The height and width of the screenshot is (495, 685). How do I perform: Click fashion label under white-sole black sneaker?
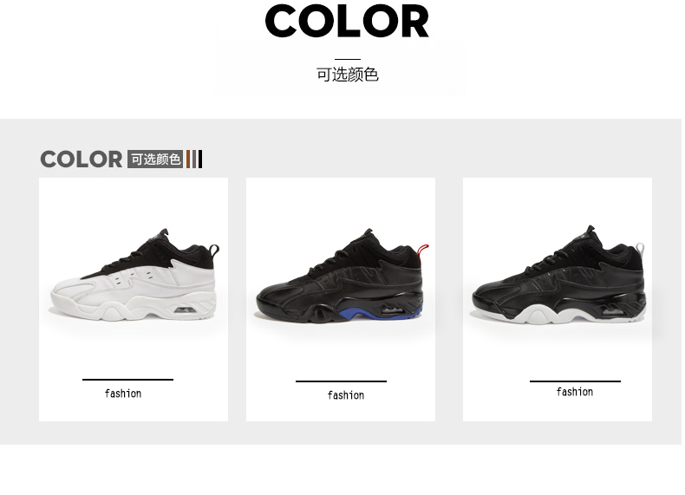pyautogui.click(x=575, y=392)
